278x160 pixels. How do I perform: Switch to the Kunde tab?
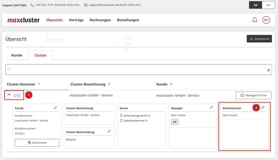coord(17,55)
